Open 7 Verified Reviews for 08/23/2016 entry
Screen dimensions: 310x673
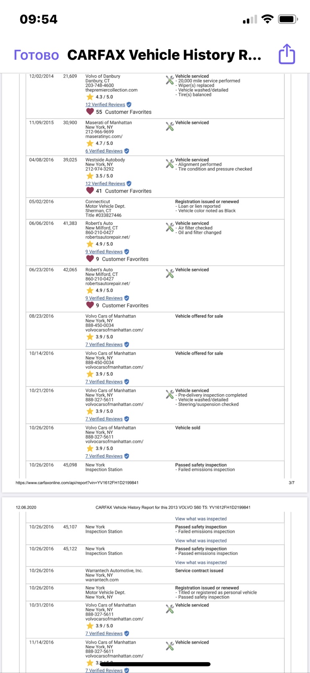pos(104,344)
